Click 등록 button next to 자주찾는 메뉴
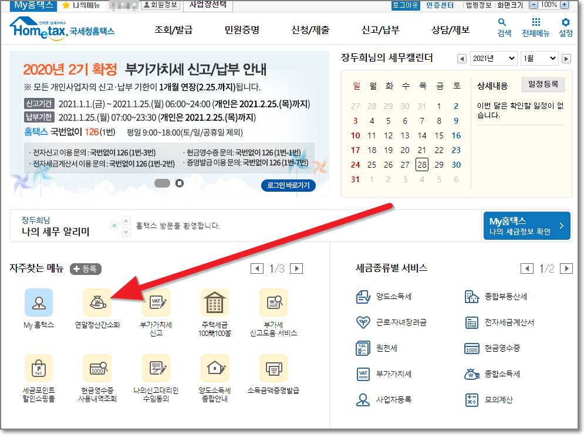The height and width of the screenshot is (435, 584). point(86,269)
